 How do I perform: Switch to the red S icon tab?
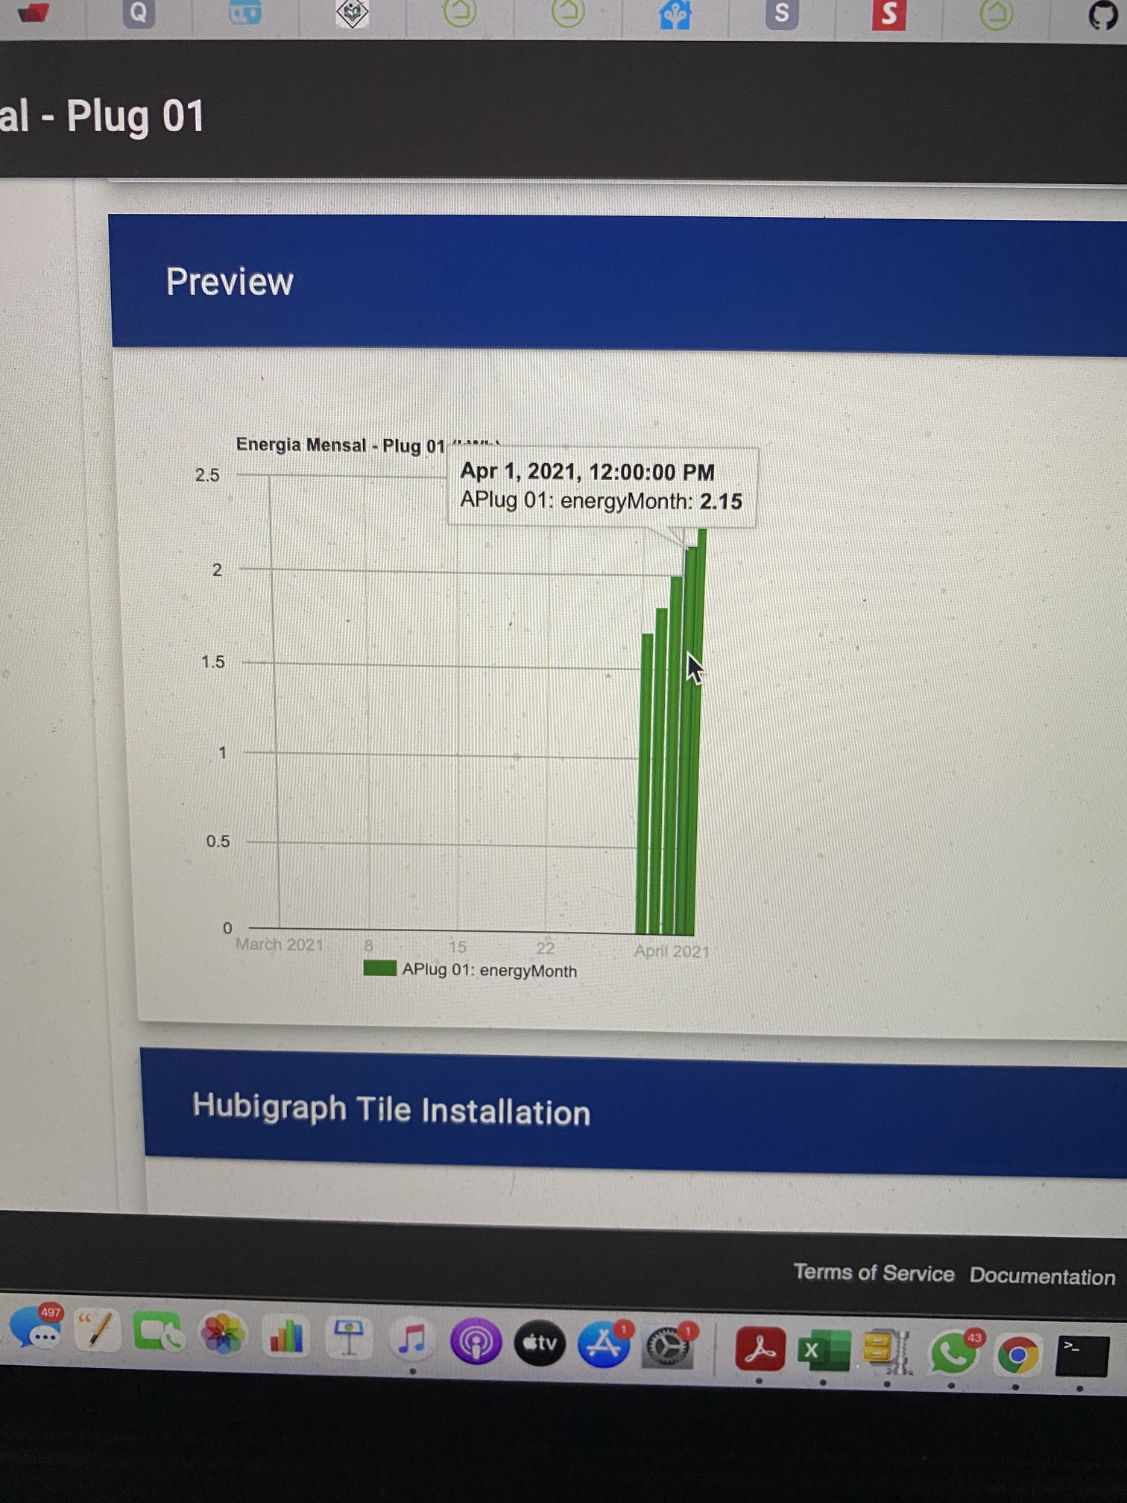point(888,15)
